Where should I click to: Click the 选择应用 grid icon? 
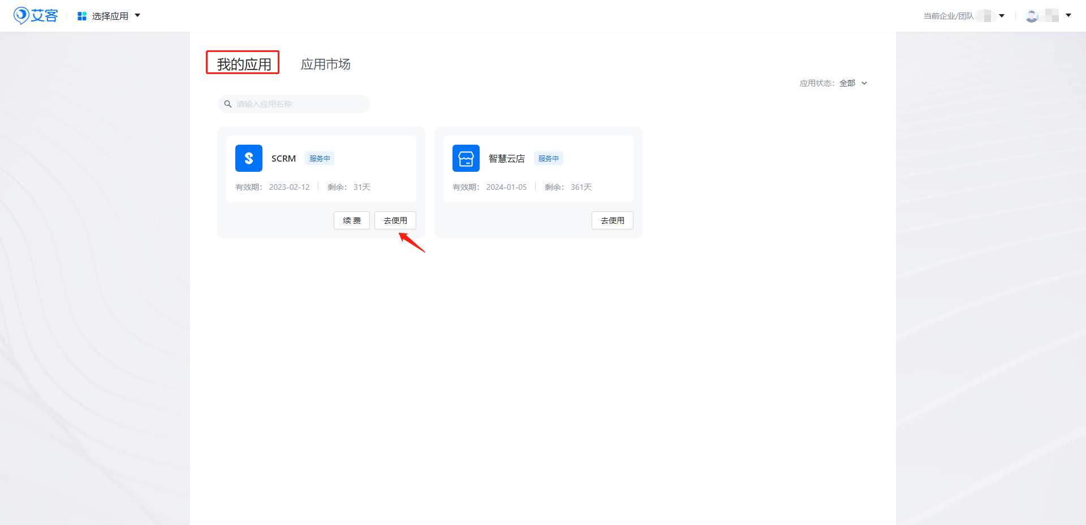tap(82, 16)
